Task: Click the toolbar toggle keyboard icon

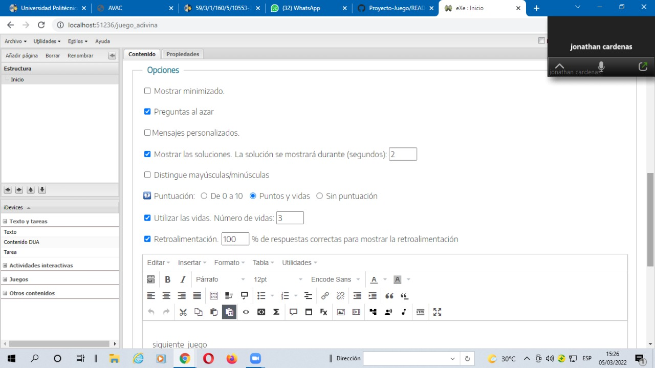Action: tap(151, 279)
